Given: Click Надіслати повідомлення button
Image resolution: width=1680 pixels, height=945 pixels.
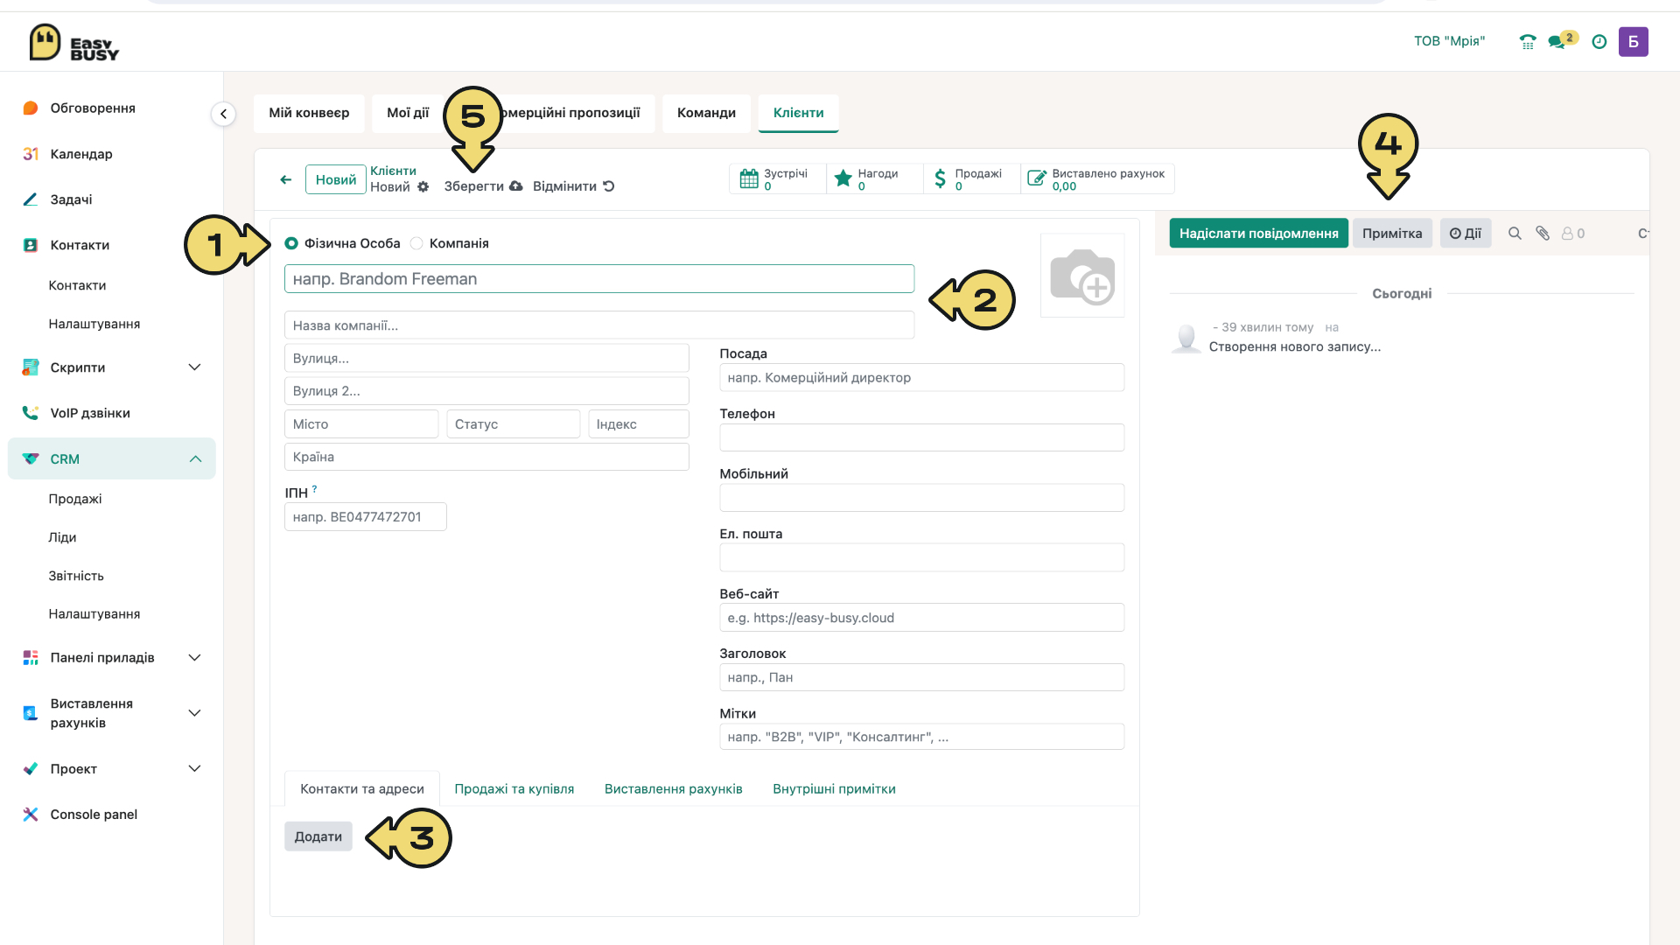Looking at the screenshot, I should point(1258,234).
